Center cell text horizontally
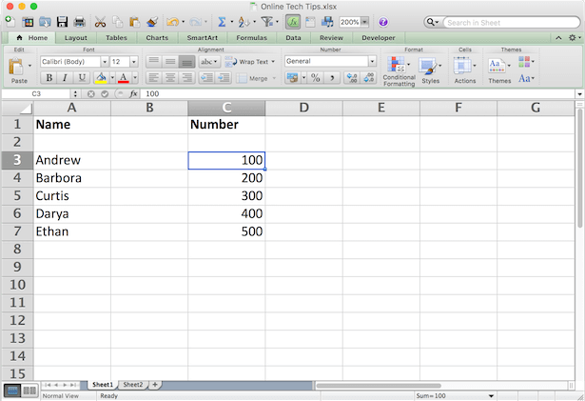 [170, 78]
